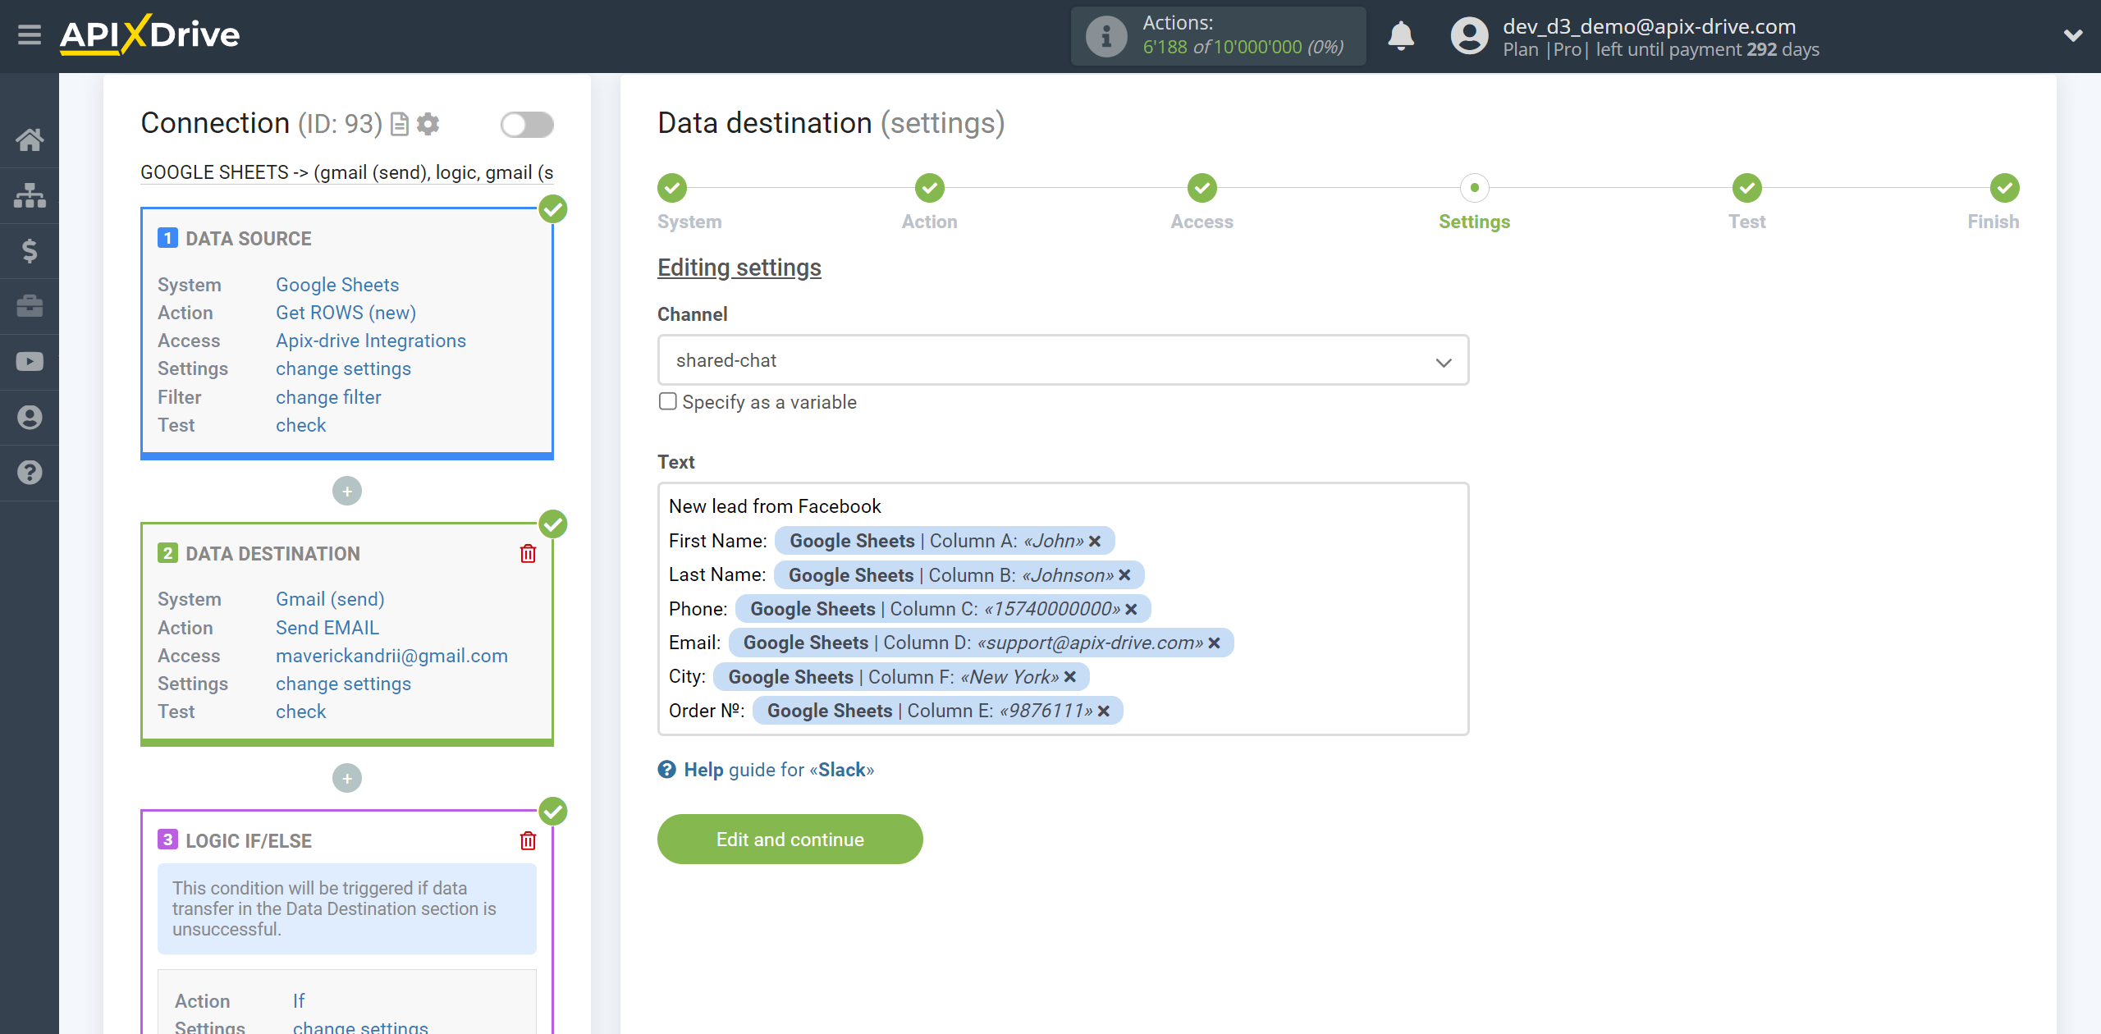Screen dimensions: 2101x1034
Task: Add a step after Data Source
Action: (x=347, y=491)
